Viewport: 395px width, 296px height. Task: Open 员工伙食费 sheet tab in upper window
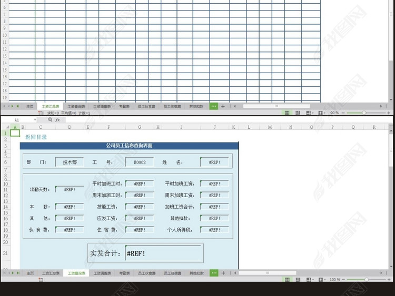(146, 106)
